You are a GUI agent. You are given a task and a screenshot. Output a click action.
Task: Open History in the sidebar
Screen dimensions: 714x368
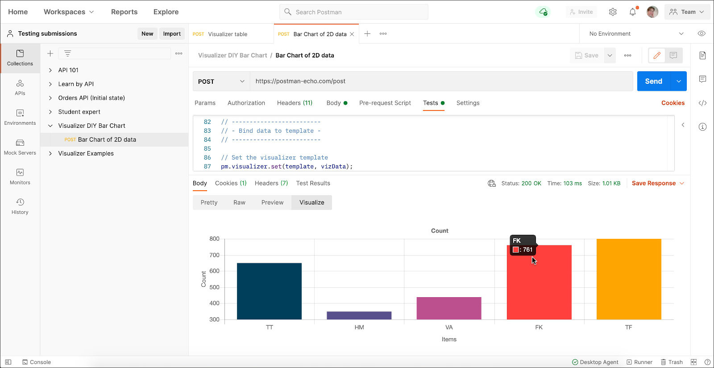[20, 207]
